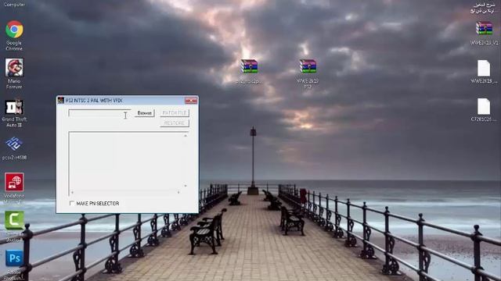The image size is (501, 281).
Task: Click the 'PS2 NTSC 2 PAL WITH YFIX' title text
Action: [94, 101]
